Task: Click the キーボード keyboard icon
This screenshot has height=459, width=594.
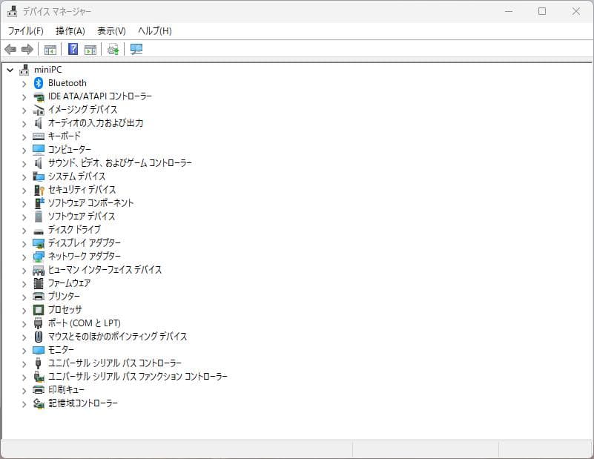Action: coord(38,136)
